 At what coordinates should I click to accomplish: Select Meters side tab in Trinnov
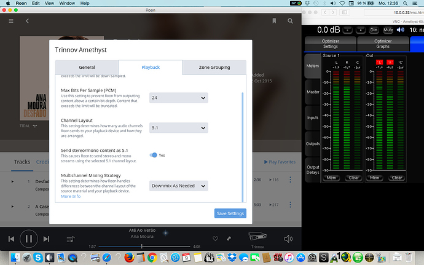click(x=313, y=66)
